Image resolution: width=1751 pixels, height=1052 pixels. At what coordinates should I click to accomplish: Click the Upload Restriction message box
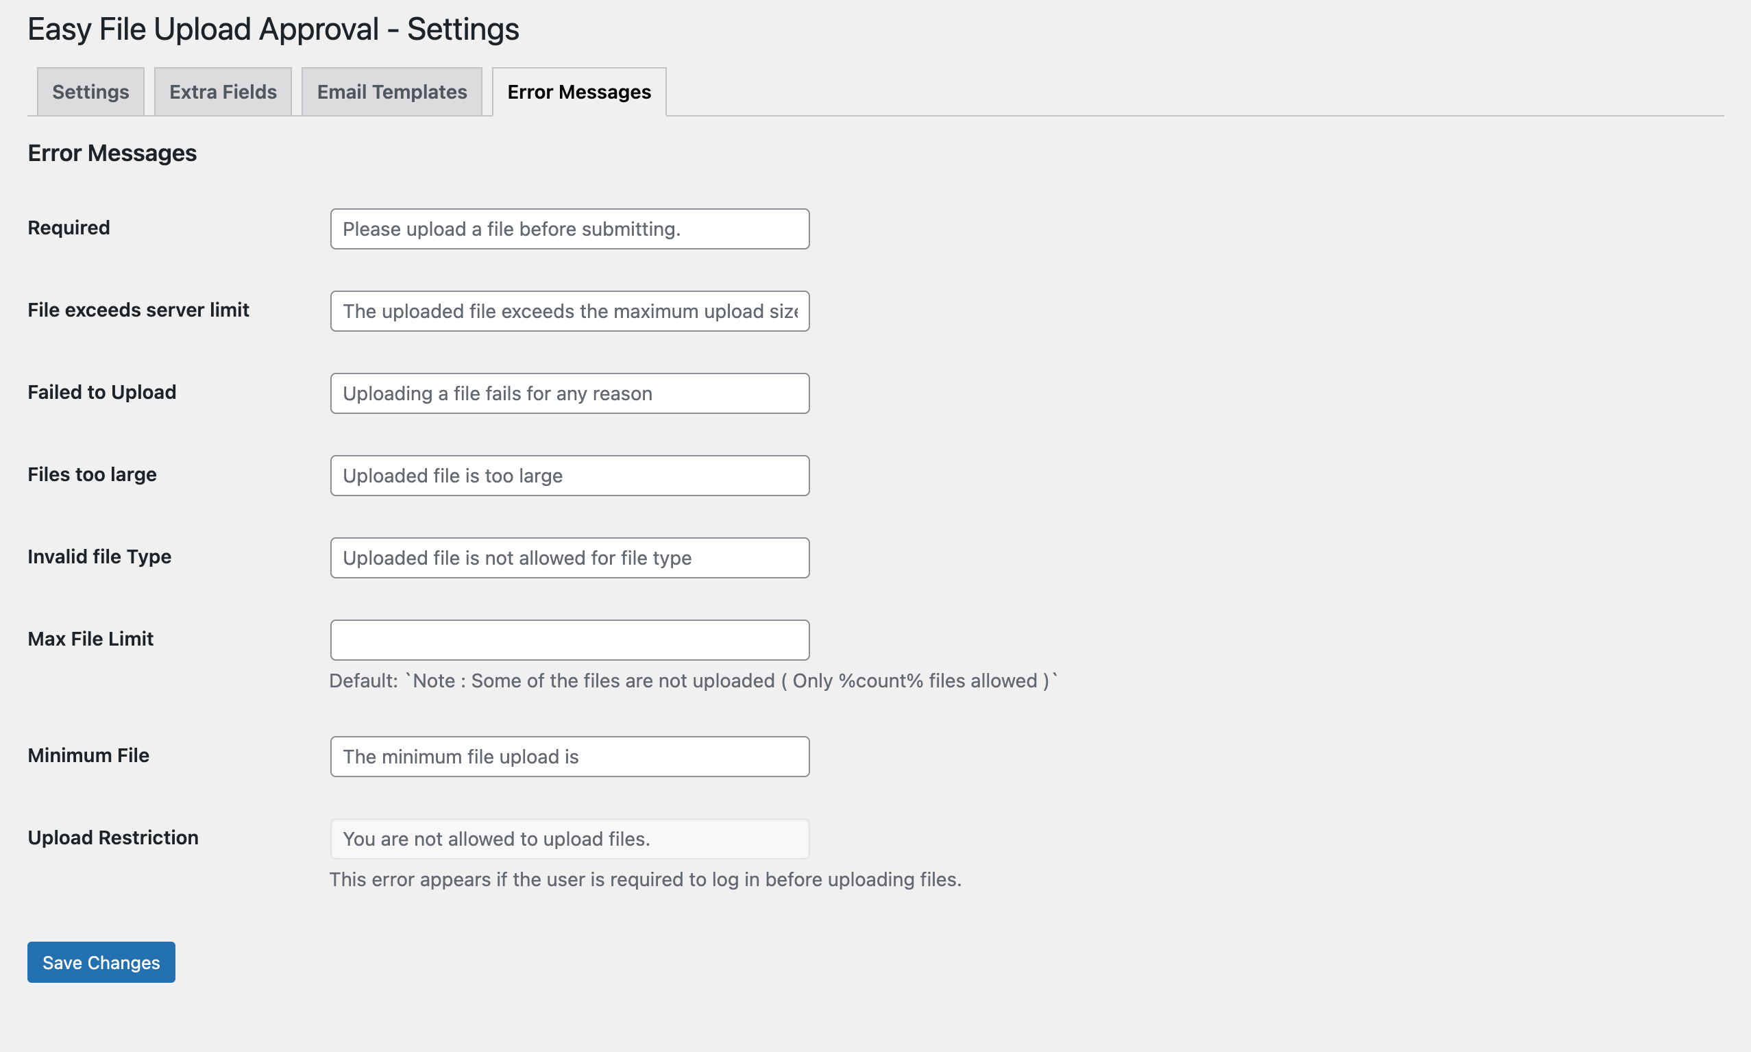(x=569, y=838)
